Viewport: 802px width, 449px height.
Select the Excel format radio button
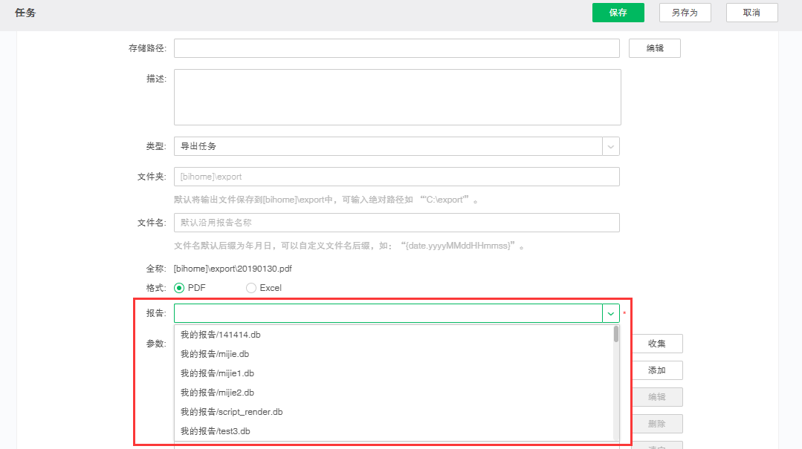(x=251, y=288)
